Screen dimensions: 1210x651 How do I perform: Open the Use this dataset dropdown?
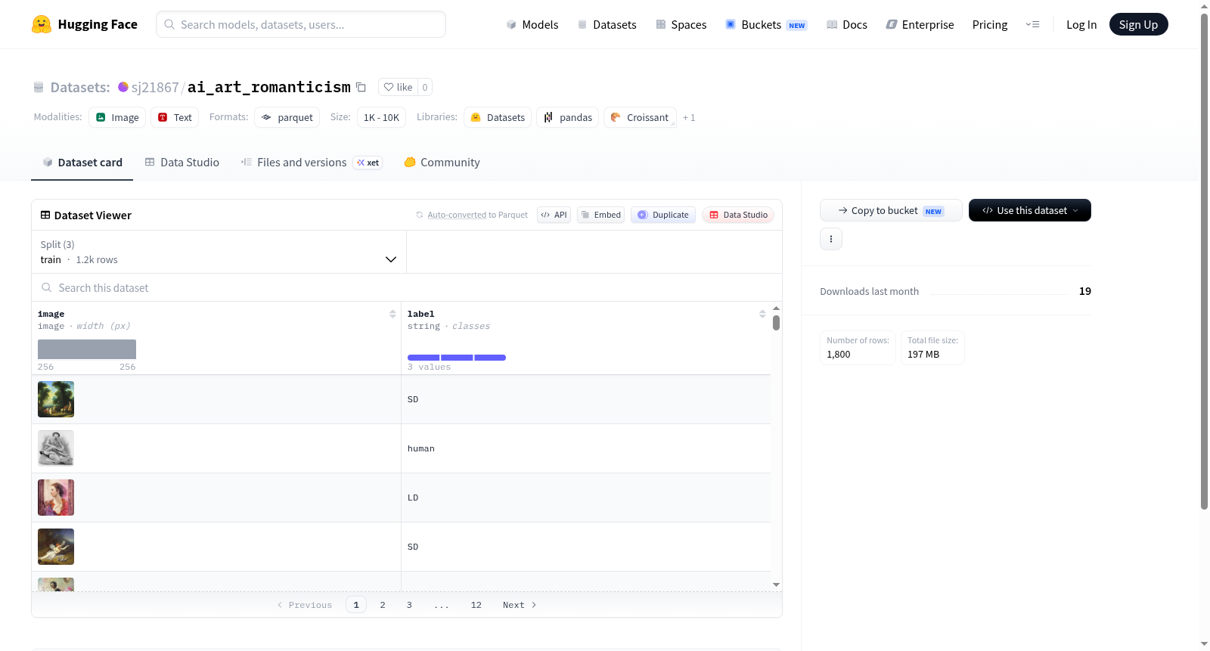tap(1030, 210)
